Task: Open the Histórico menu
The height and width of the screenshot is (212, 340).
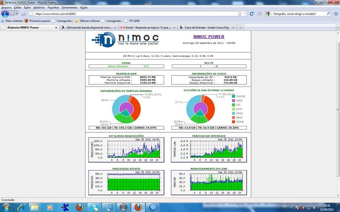Action: click(x=39, y=8)
